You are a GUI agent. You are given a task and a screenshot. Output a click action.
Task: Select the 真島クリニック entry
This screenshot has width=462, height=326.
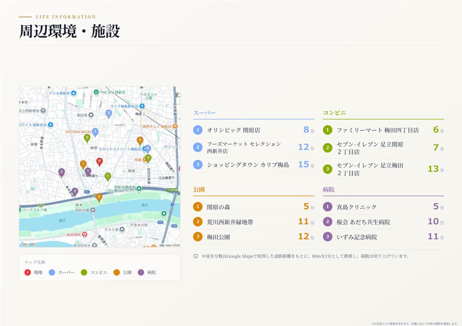click(383, 207)
